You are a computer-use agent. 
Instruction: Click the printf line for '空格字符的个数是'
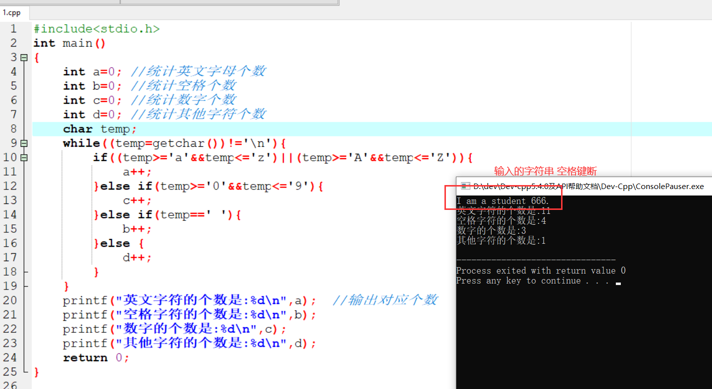pyautogui.click(x=190, y=315)
